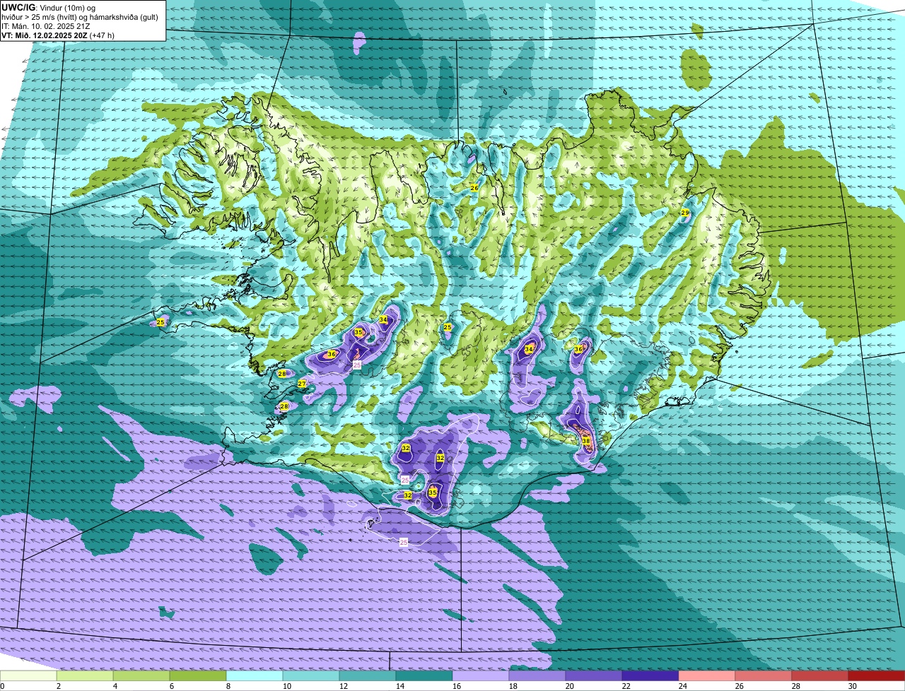Image resolution: width=905 pixels, height=691 pixels.
Task: Pick the 4–6 m/s green legend swatch
Action: click(x=141, y=675)
